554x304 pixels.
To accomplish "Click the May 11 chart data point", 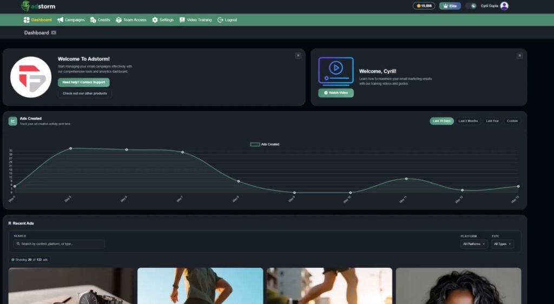I will point(406,179).
